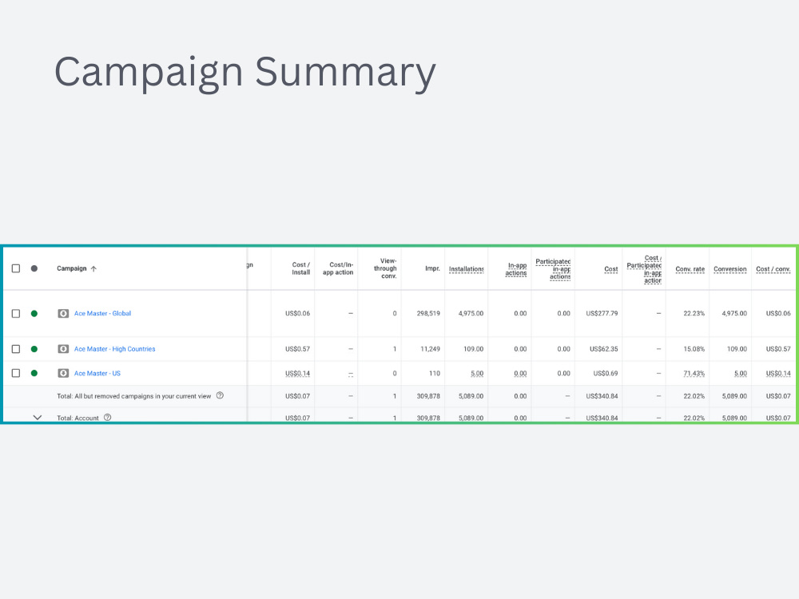Viewport: 799px width, 599px height.
Task: Sort by Cost column header
Action: (611, 269)
